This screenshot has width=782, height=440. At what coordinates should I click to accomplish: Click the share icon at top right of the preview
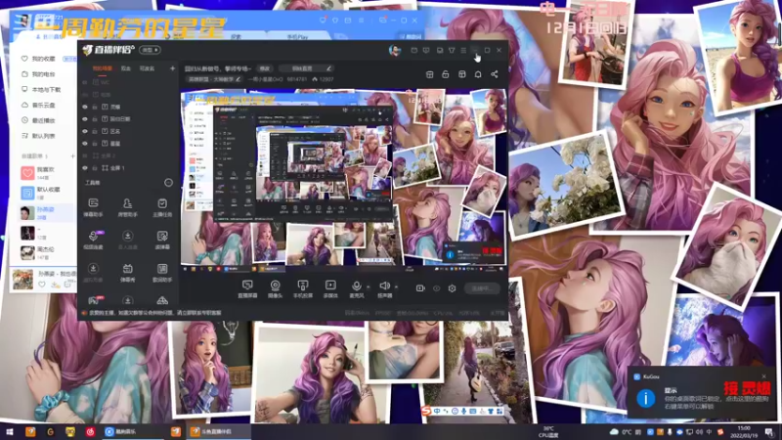click(x=495, y=74)
